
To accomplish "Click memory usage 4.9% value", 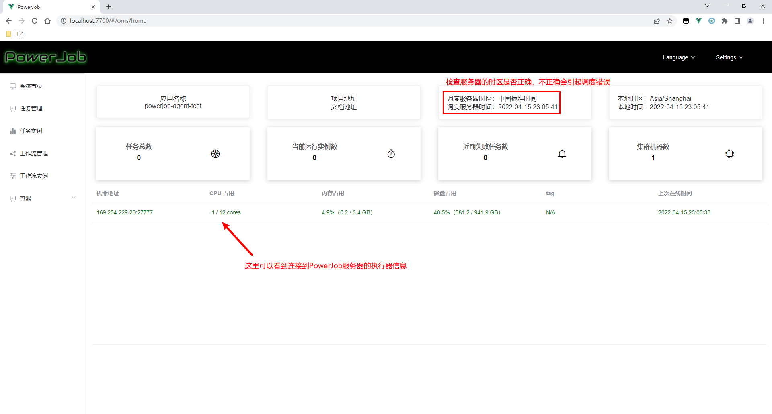I will click(x=347, y=212).
